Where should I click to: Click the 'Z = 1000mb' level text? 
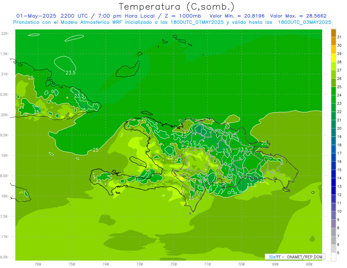(183, 16)
